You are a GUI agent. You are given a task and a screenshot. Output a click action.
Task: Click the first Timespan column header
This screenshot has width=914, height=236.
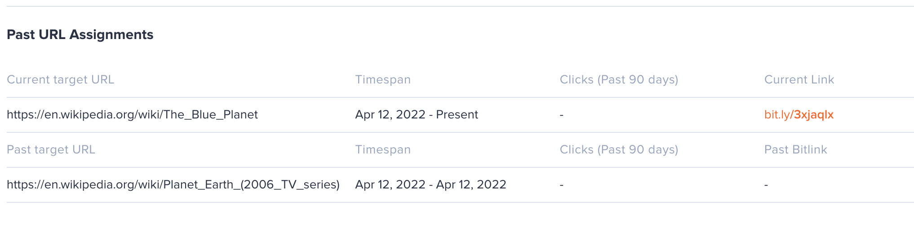pos(383,79)
